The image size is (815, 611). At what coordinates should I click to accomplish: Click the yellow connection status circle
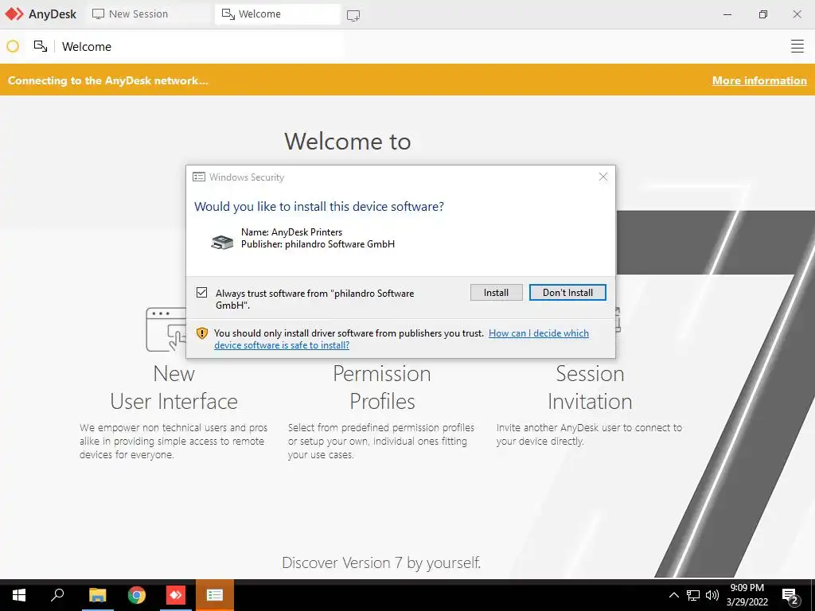pyautogui.click(x=13, y=46)
